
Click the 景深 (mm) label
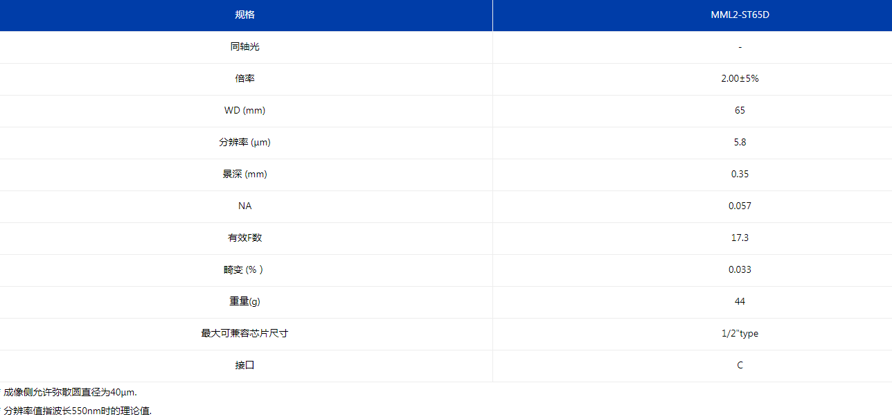[x=245, y=175]
